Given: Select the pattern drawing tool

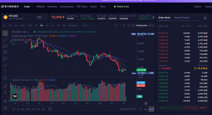Looking at the screenshot, I should tap(5, 52).
